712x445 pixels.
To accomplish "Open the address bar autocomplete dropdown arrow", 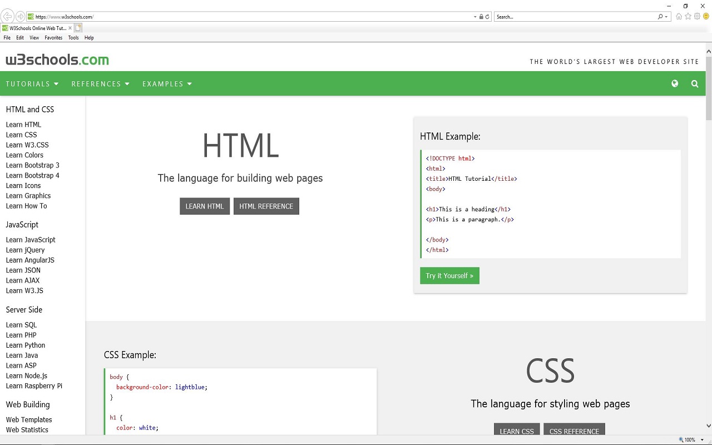I will tap(475, 17).
